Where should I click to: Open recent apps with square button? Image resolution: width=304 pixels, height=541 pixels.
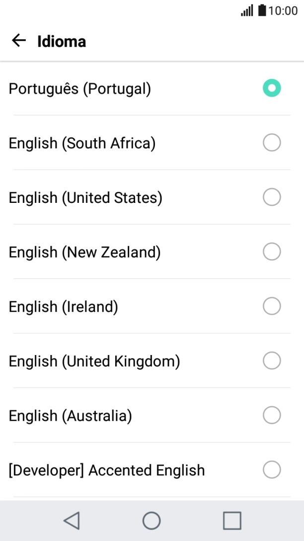pos(232,521)
